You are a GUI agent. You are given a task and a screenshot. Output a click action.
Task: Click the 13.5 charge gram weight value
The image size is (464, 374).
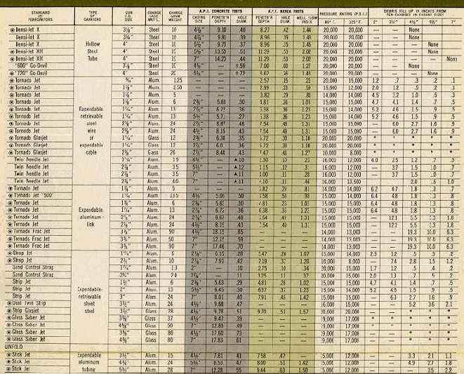pos(173,196)
